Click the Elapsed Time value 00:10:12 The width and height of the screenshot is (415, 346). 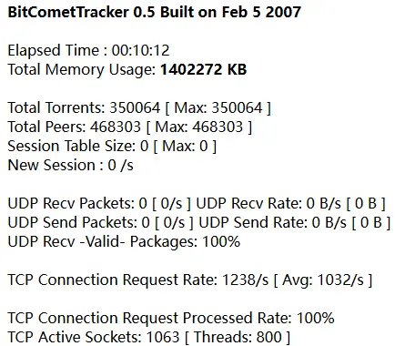click(x=140, y=50)
